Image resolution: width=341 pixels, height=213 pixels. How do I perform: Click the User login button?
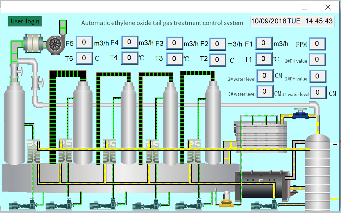coord(25,21)
